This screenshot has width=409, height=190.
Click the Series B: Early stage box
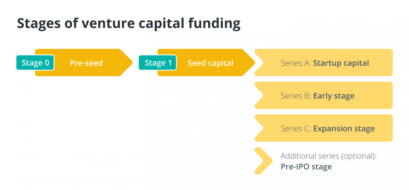click(324, 95)
